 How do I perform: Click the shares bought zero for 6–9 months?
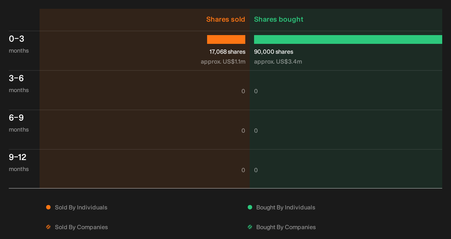point(256,131)
